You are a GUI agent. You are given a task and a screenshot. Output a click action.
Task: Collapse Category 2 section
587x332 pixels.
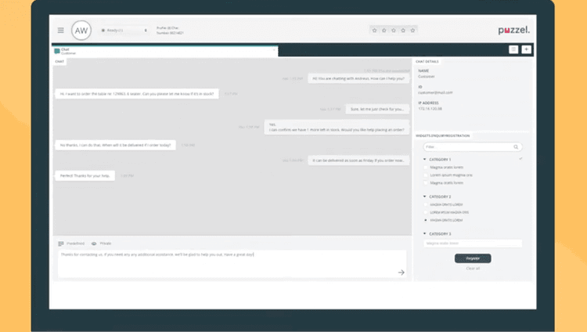(424, 197)
